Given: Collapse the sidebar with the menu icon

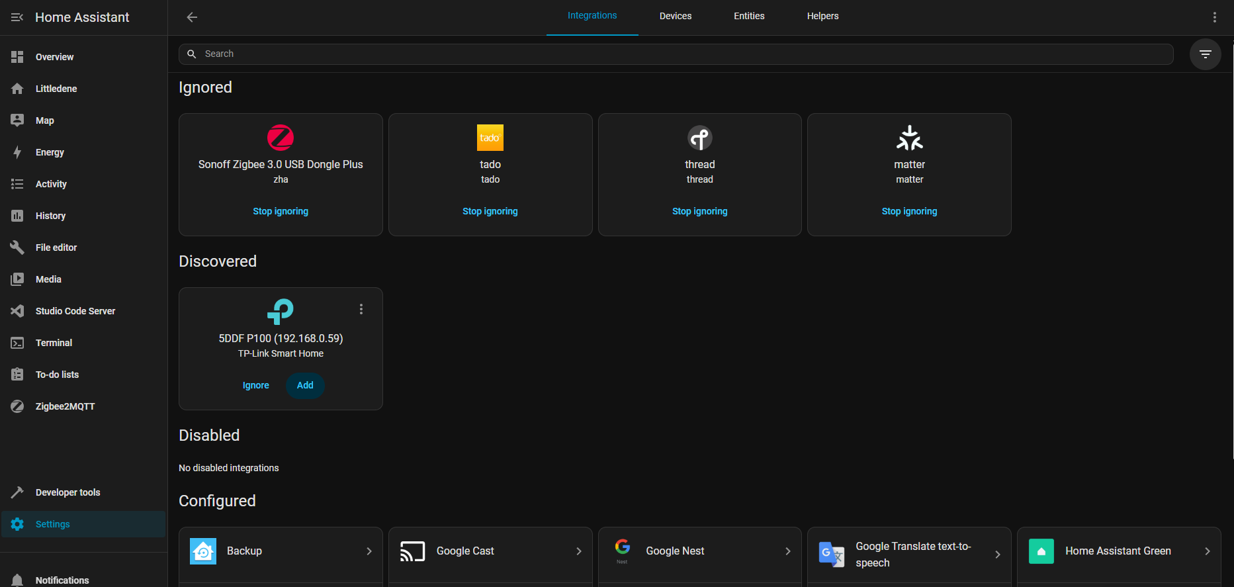Looking at the screenshot, I should tap(17, 17).
